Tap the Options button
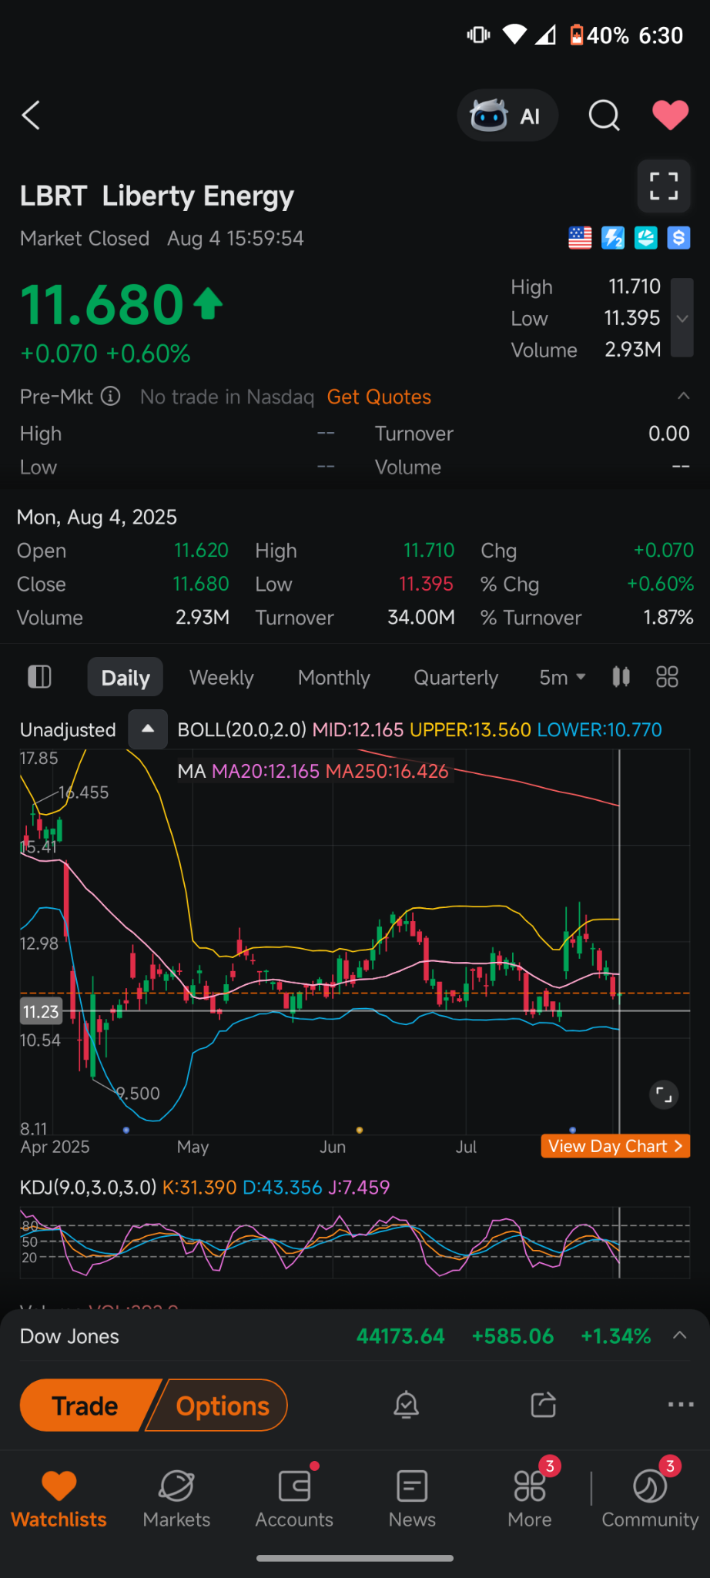 pos(219,1405)
